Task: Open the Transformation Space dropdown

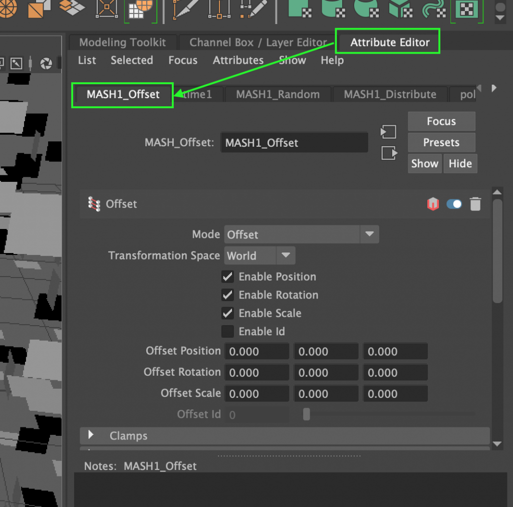Action: (x=286, y=256)
